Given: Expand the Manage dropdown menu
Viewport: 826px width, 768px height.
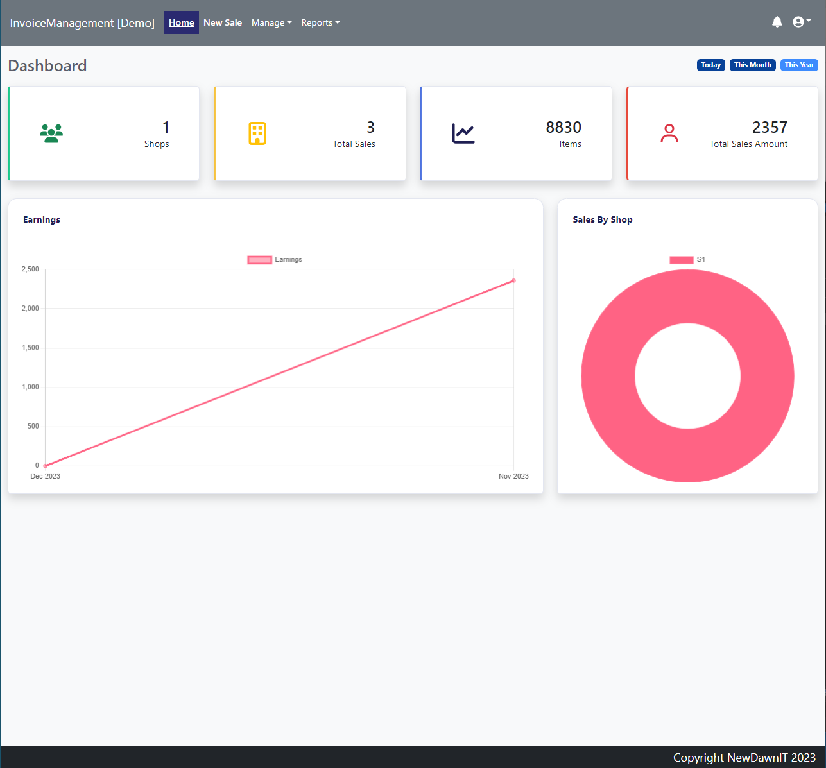Looking at the screenshot, I should [271, 22].
